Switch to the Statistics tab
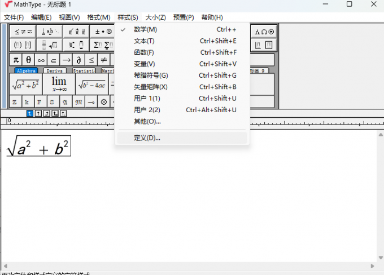 pos(84,70)
